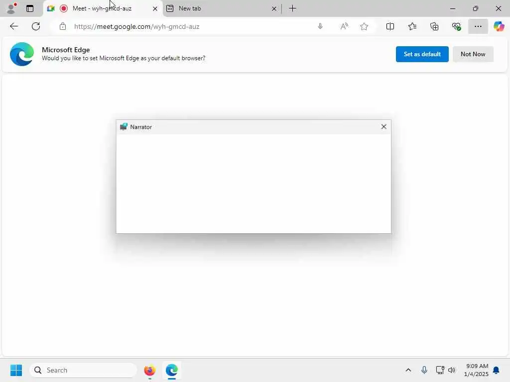Viewport: 510px width, 382px height.
Task: Open a new browser tab
Action: (x=292, y=8)
